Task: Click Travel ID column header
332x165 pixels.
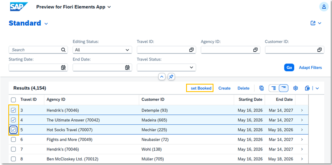Action: pos(28,99)
